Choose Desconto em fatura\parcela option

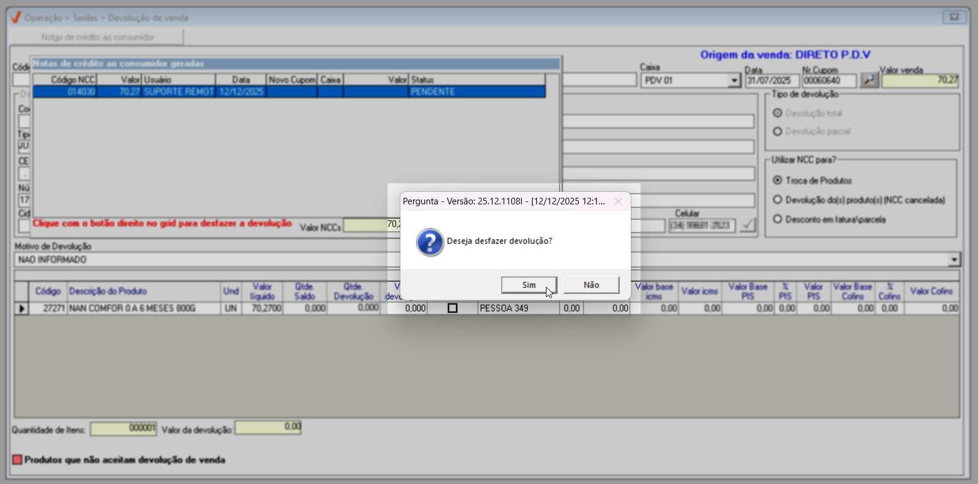[x=777, y=219]
